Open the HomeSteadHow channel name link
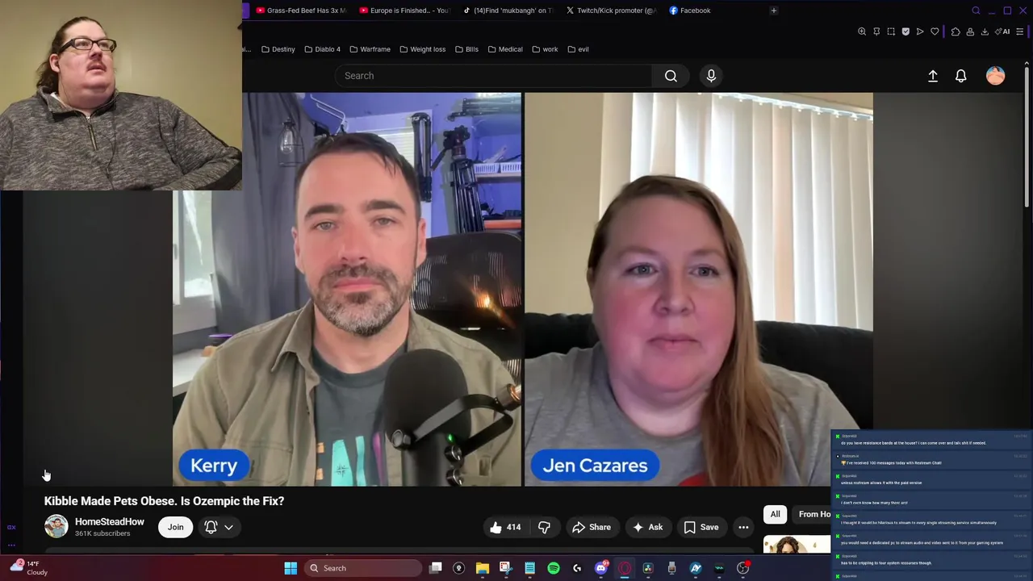Viewport: 1033px width, 581px height. click(x=110, y=522)
